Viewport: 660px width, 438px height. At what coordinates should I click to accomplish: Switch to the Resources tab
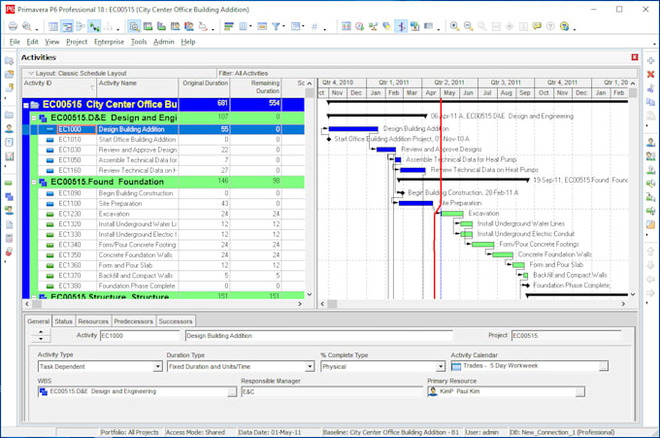(93, 321)
